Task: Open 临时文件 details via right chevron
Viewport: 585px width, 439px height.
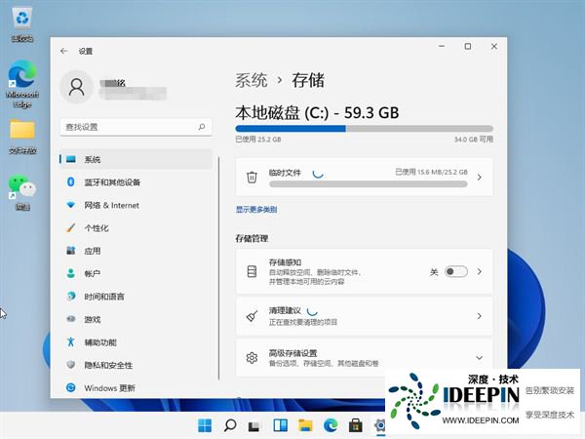Action: 480,178
